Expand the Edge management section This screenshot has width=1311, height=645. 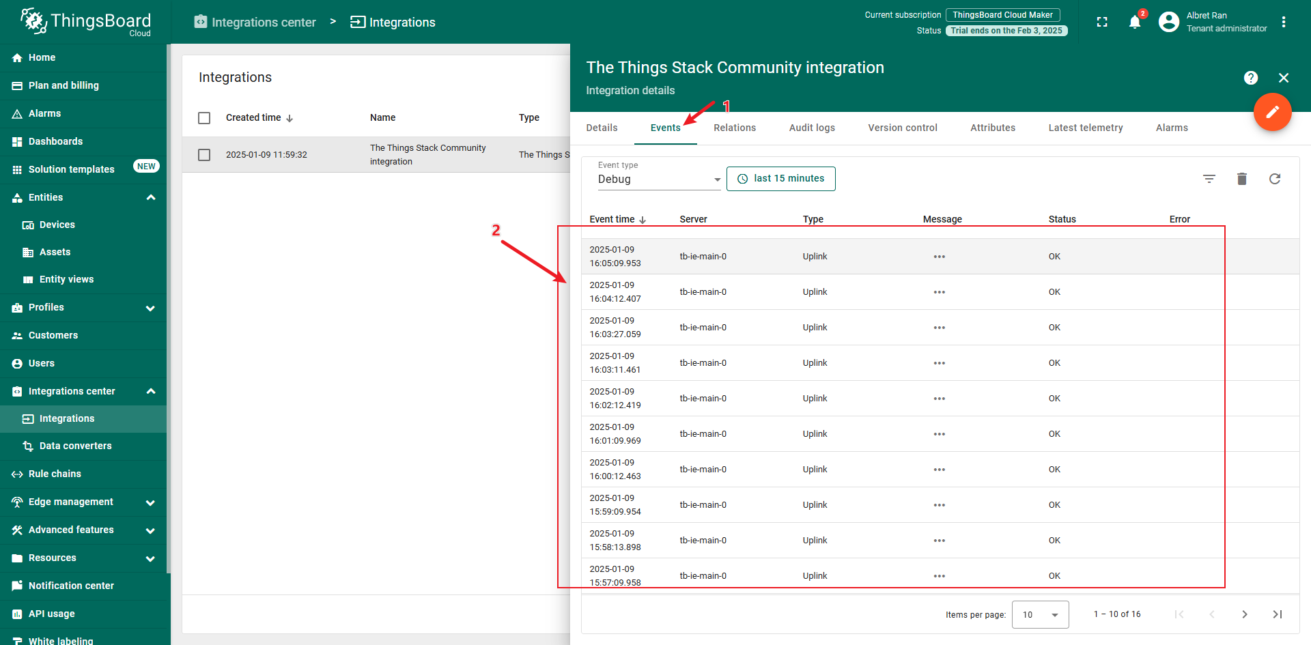click(151, 502)
